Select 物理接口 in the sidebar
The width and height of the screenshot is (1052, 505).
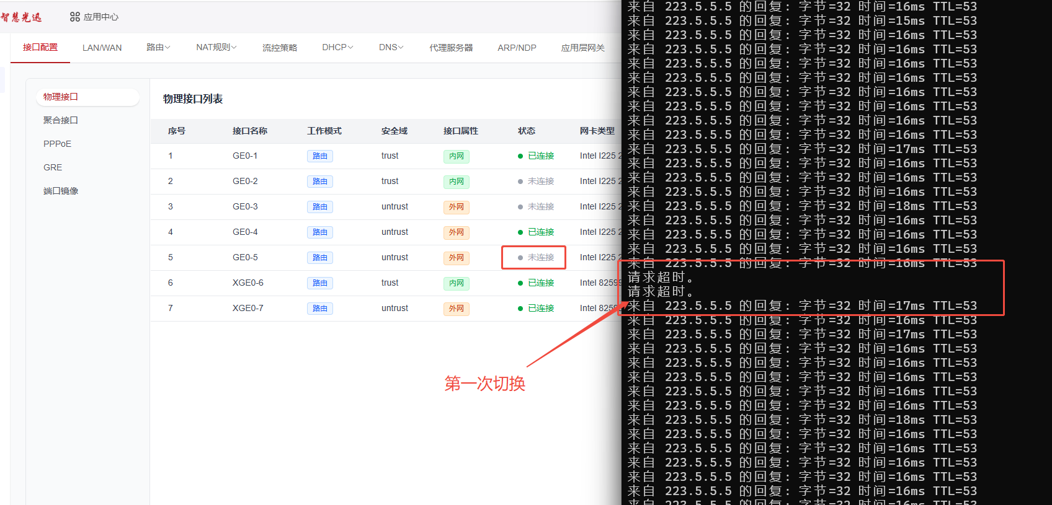[88, 97]
